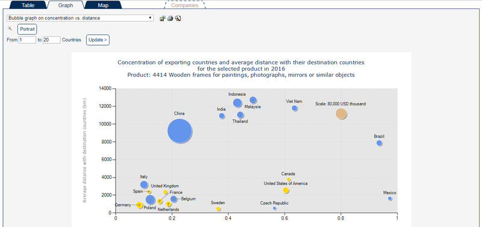Click the 'China' label text
Image resolution: width=482 pixels, height=227 pixels.
click(179, 113)
